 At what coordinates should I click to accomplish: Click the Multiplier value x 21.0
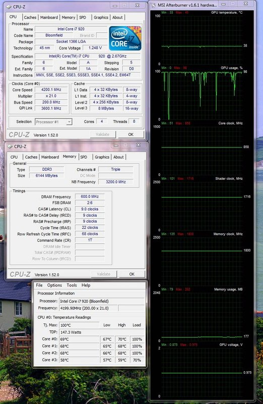click(51, 96)
